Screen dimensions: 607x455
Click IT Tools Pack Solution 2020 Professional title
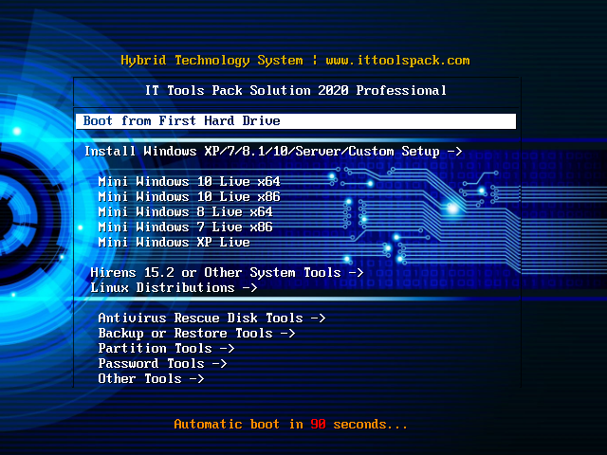click(x=296, y=91)
